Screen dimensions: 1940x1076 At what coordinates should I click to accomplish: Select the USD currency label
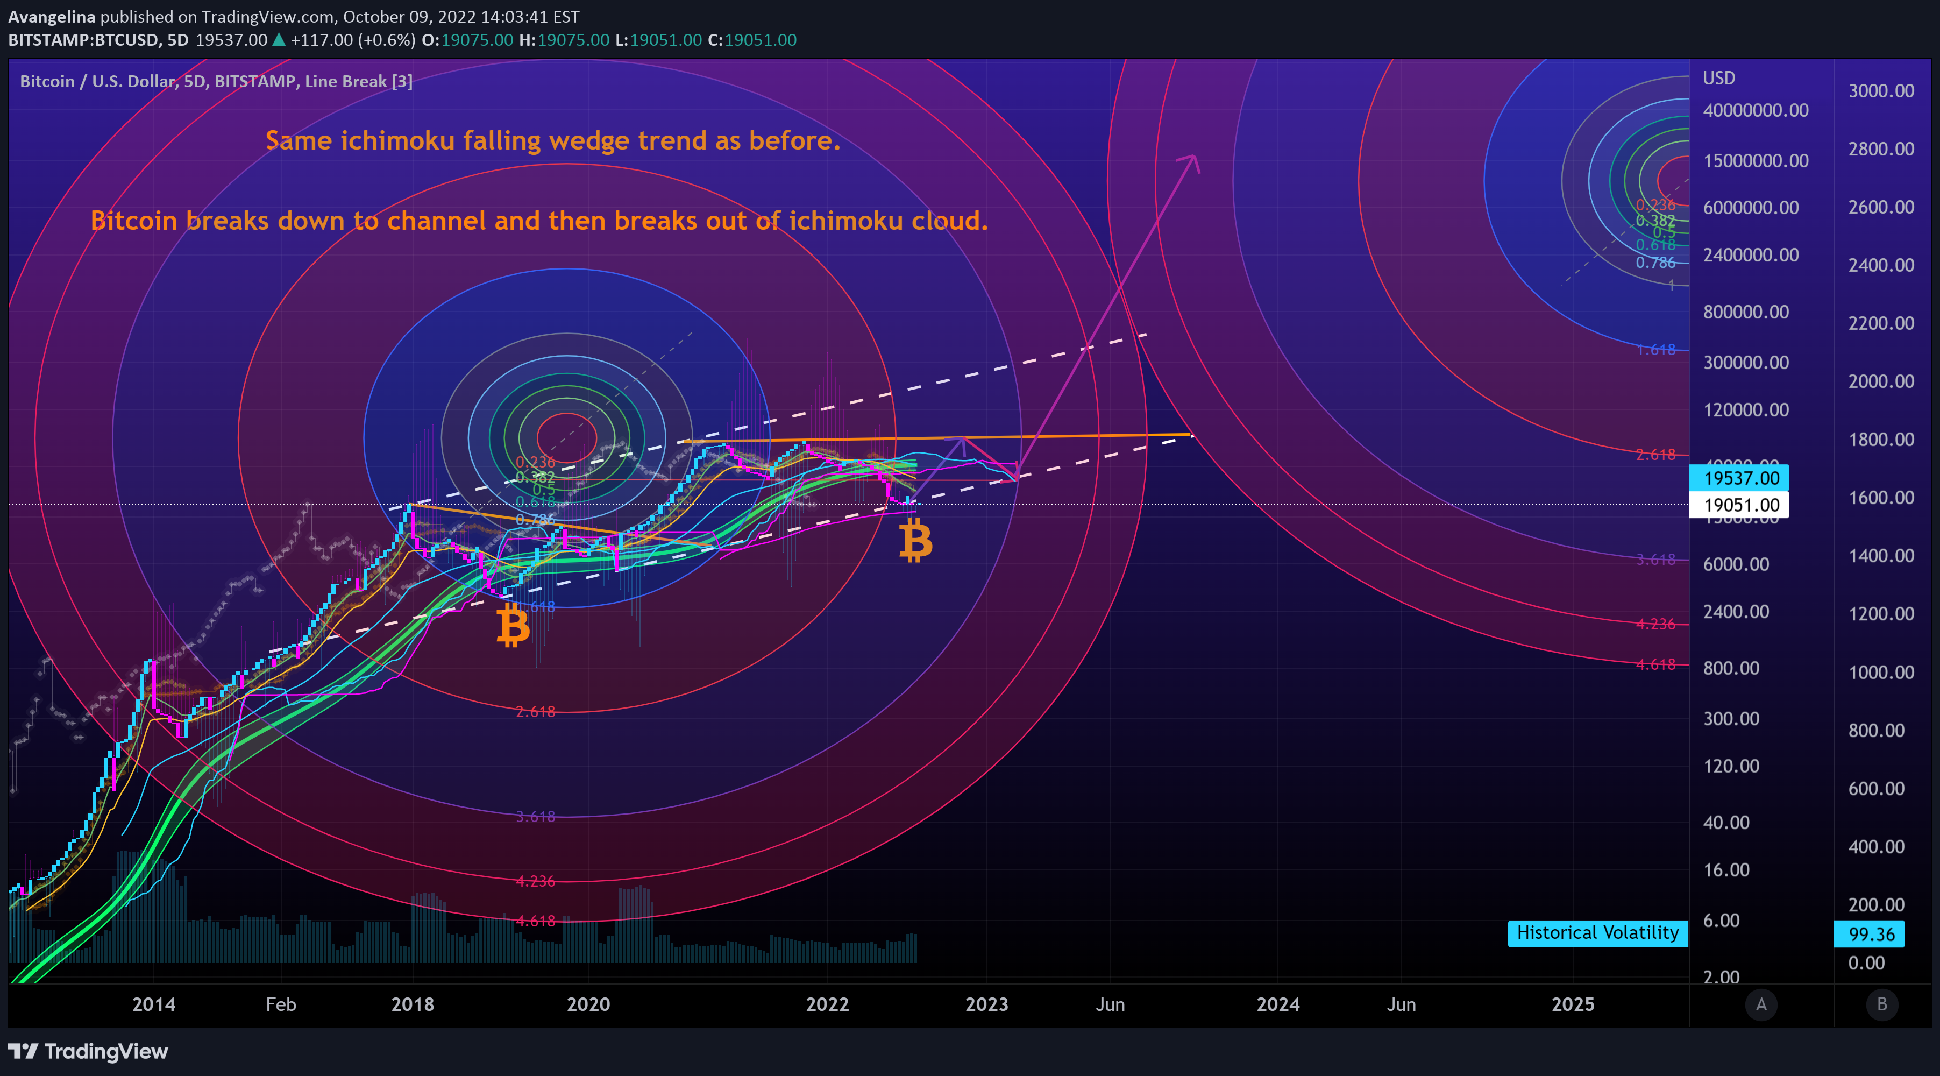click(1718, 77)
